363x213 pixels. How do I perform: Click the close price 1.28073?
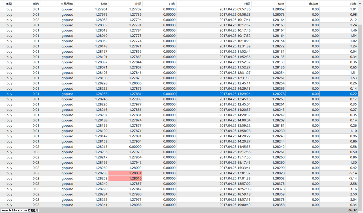point(278,15)
